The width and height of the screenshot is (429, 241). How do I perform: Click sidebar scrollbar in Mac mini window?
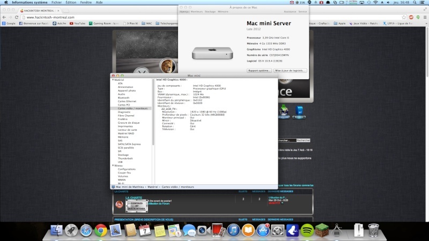coord(153,112)
